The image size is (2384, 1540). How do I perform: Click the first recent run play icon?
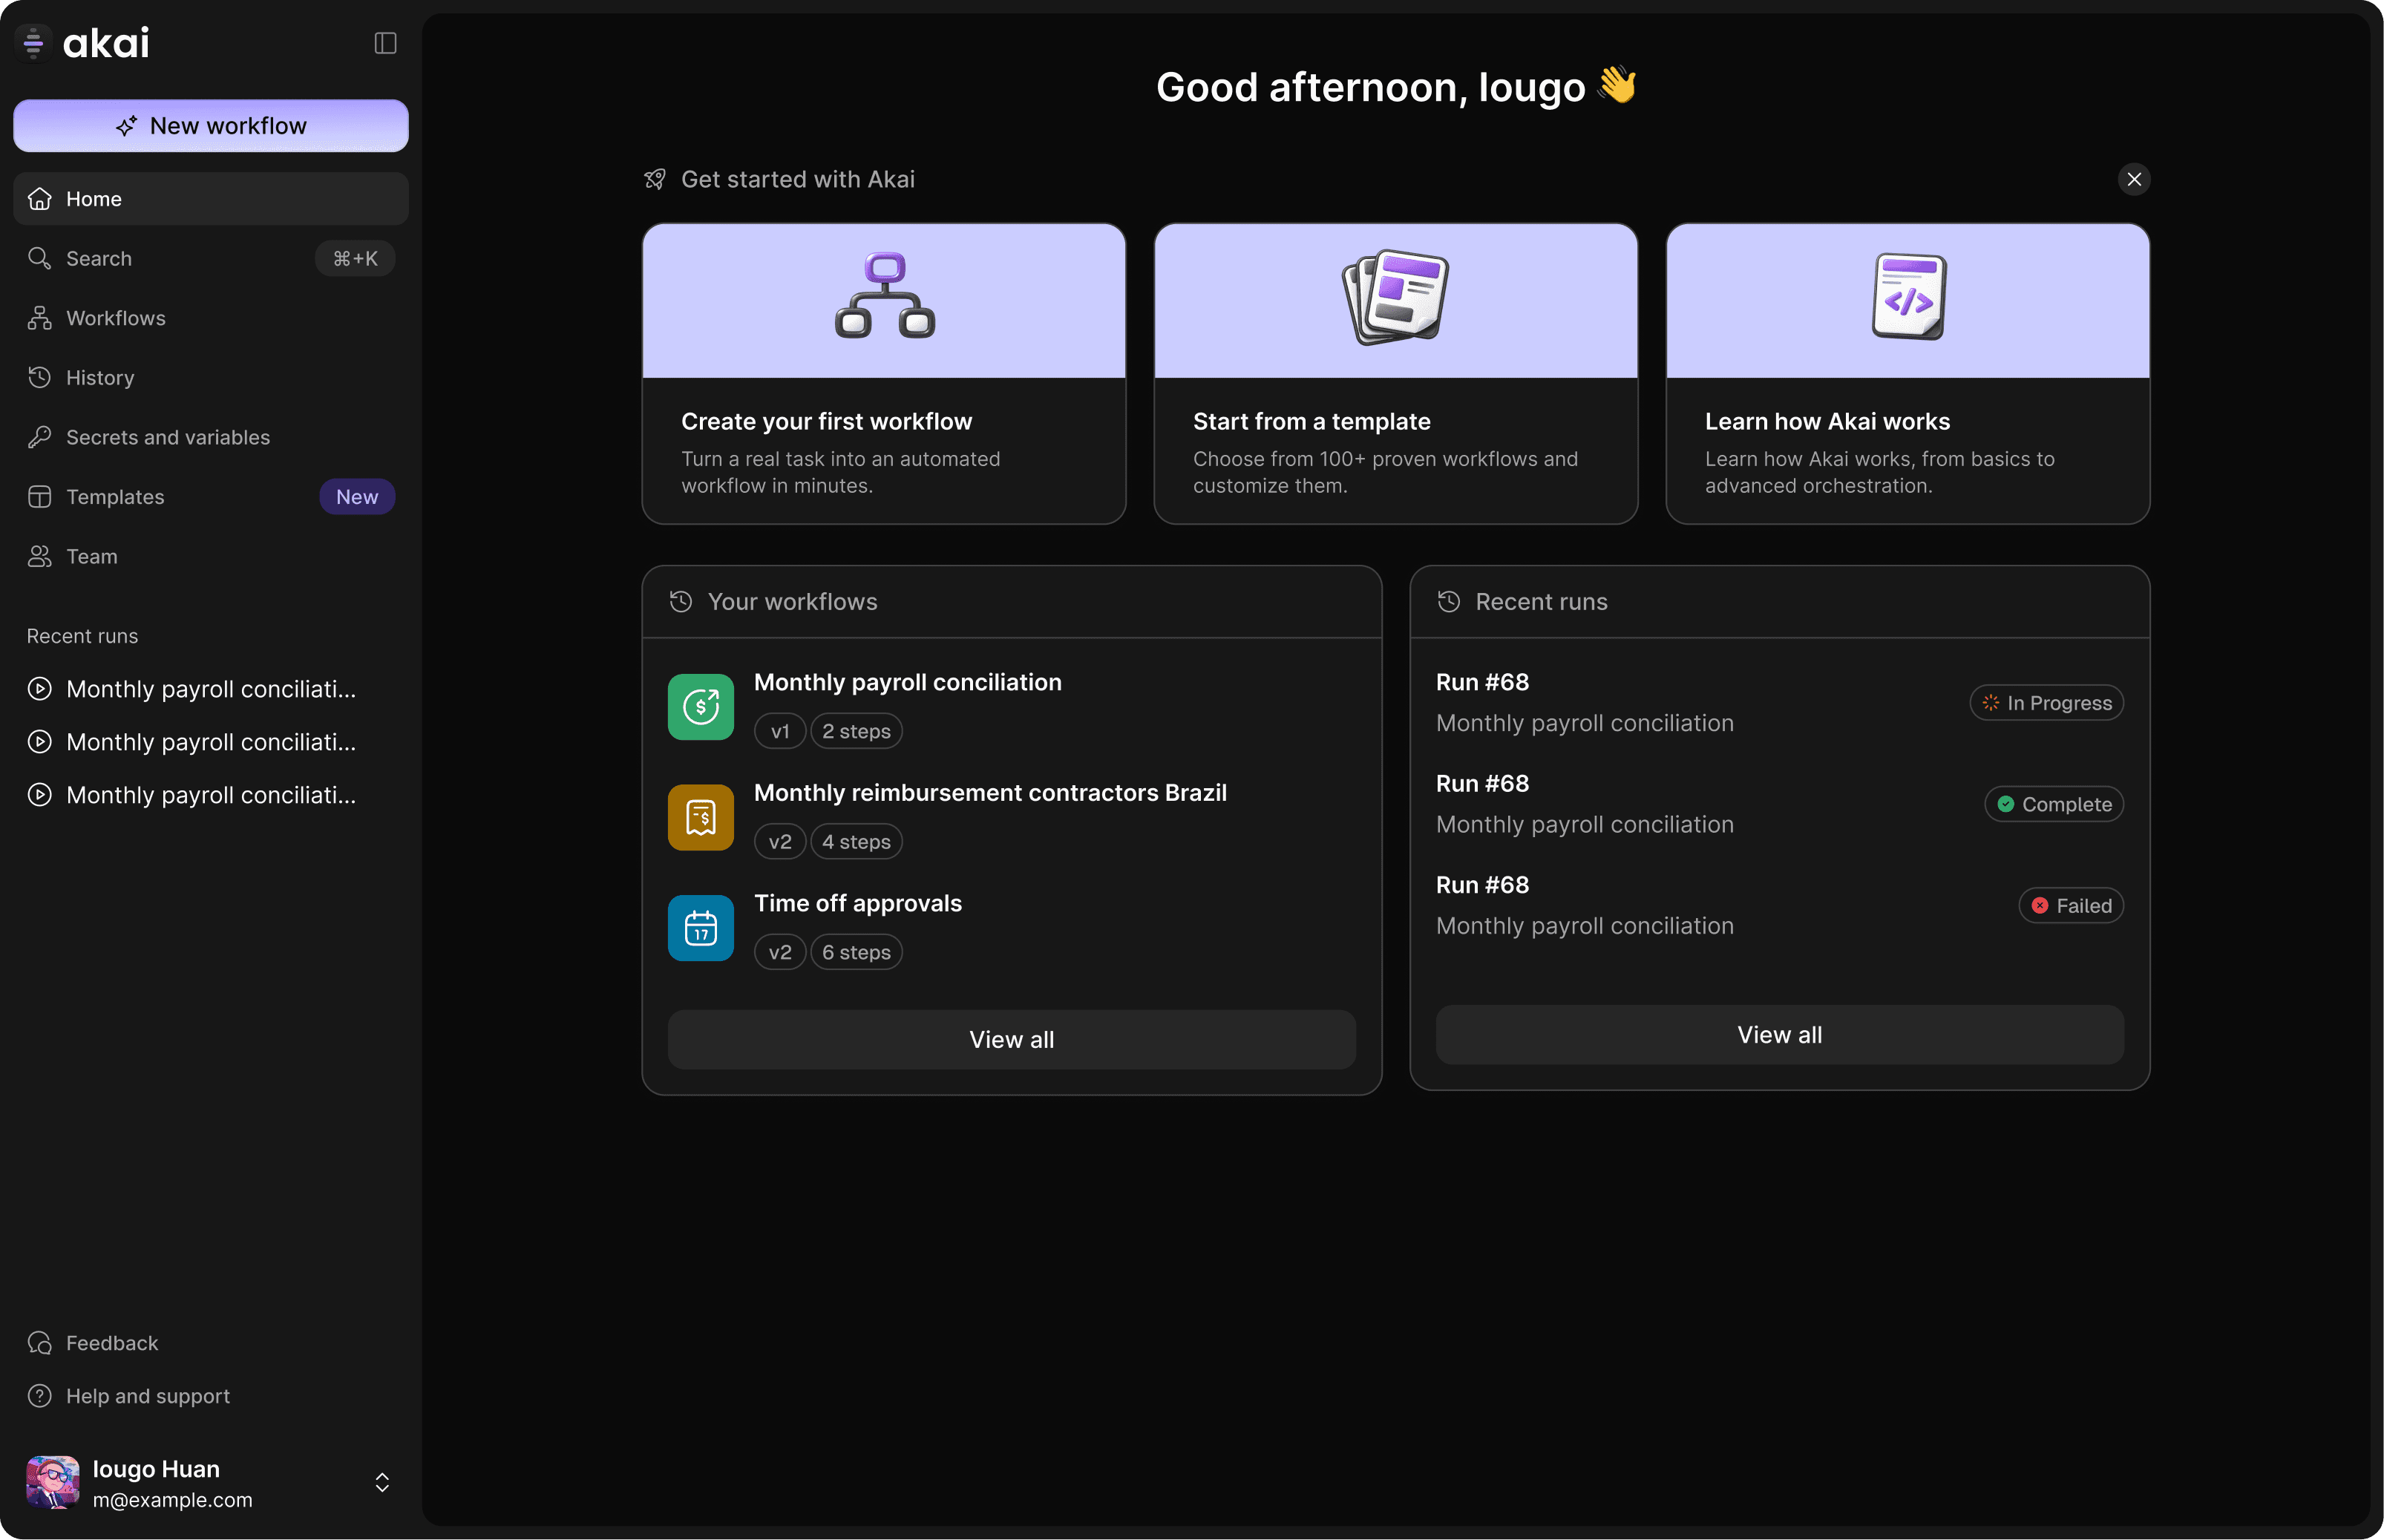pos(40,689)
